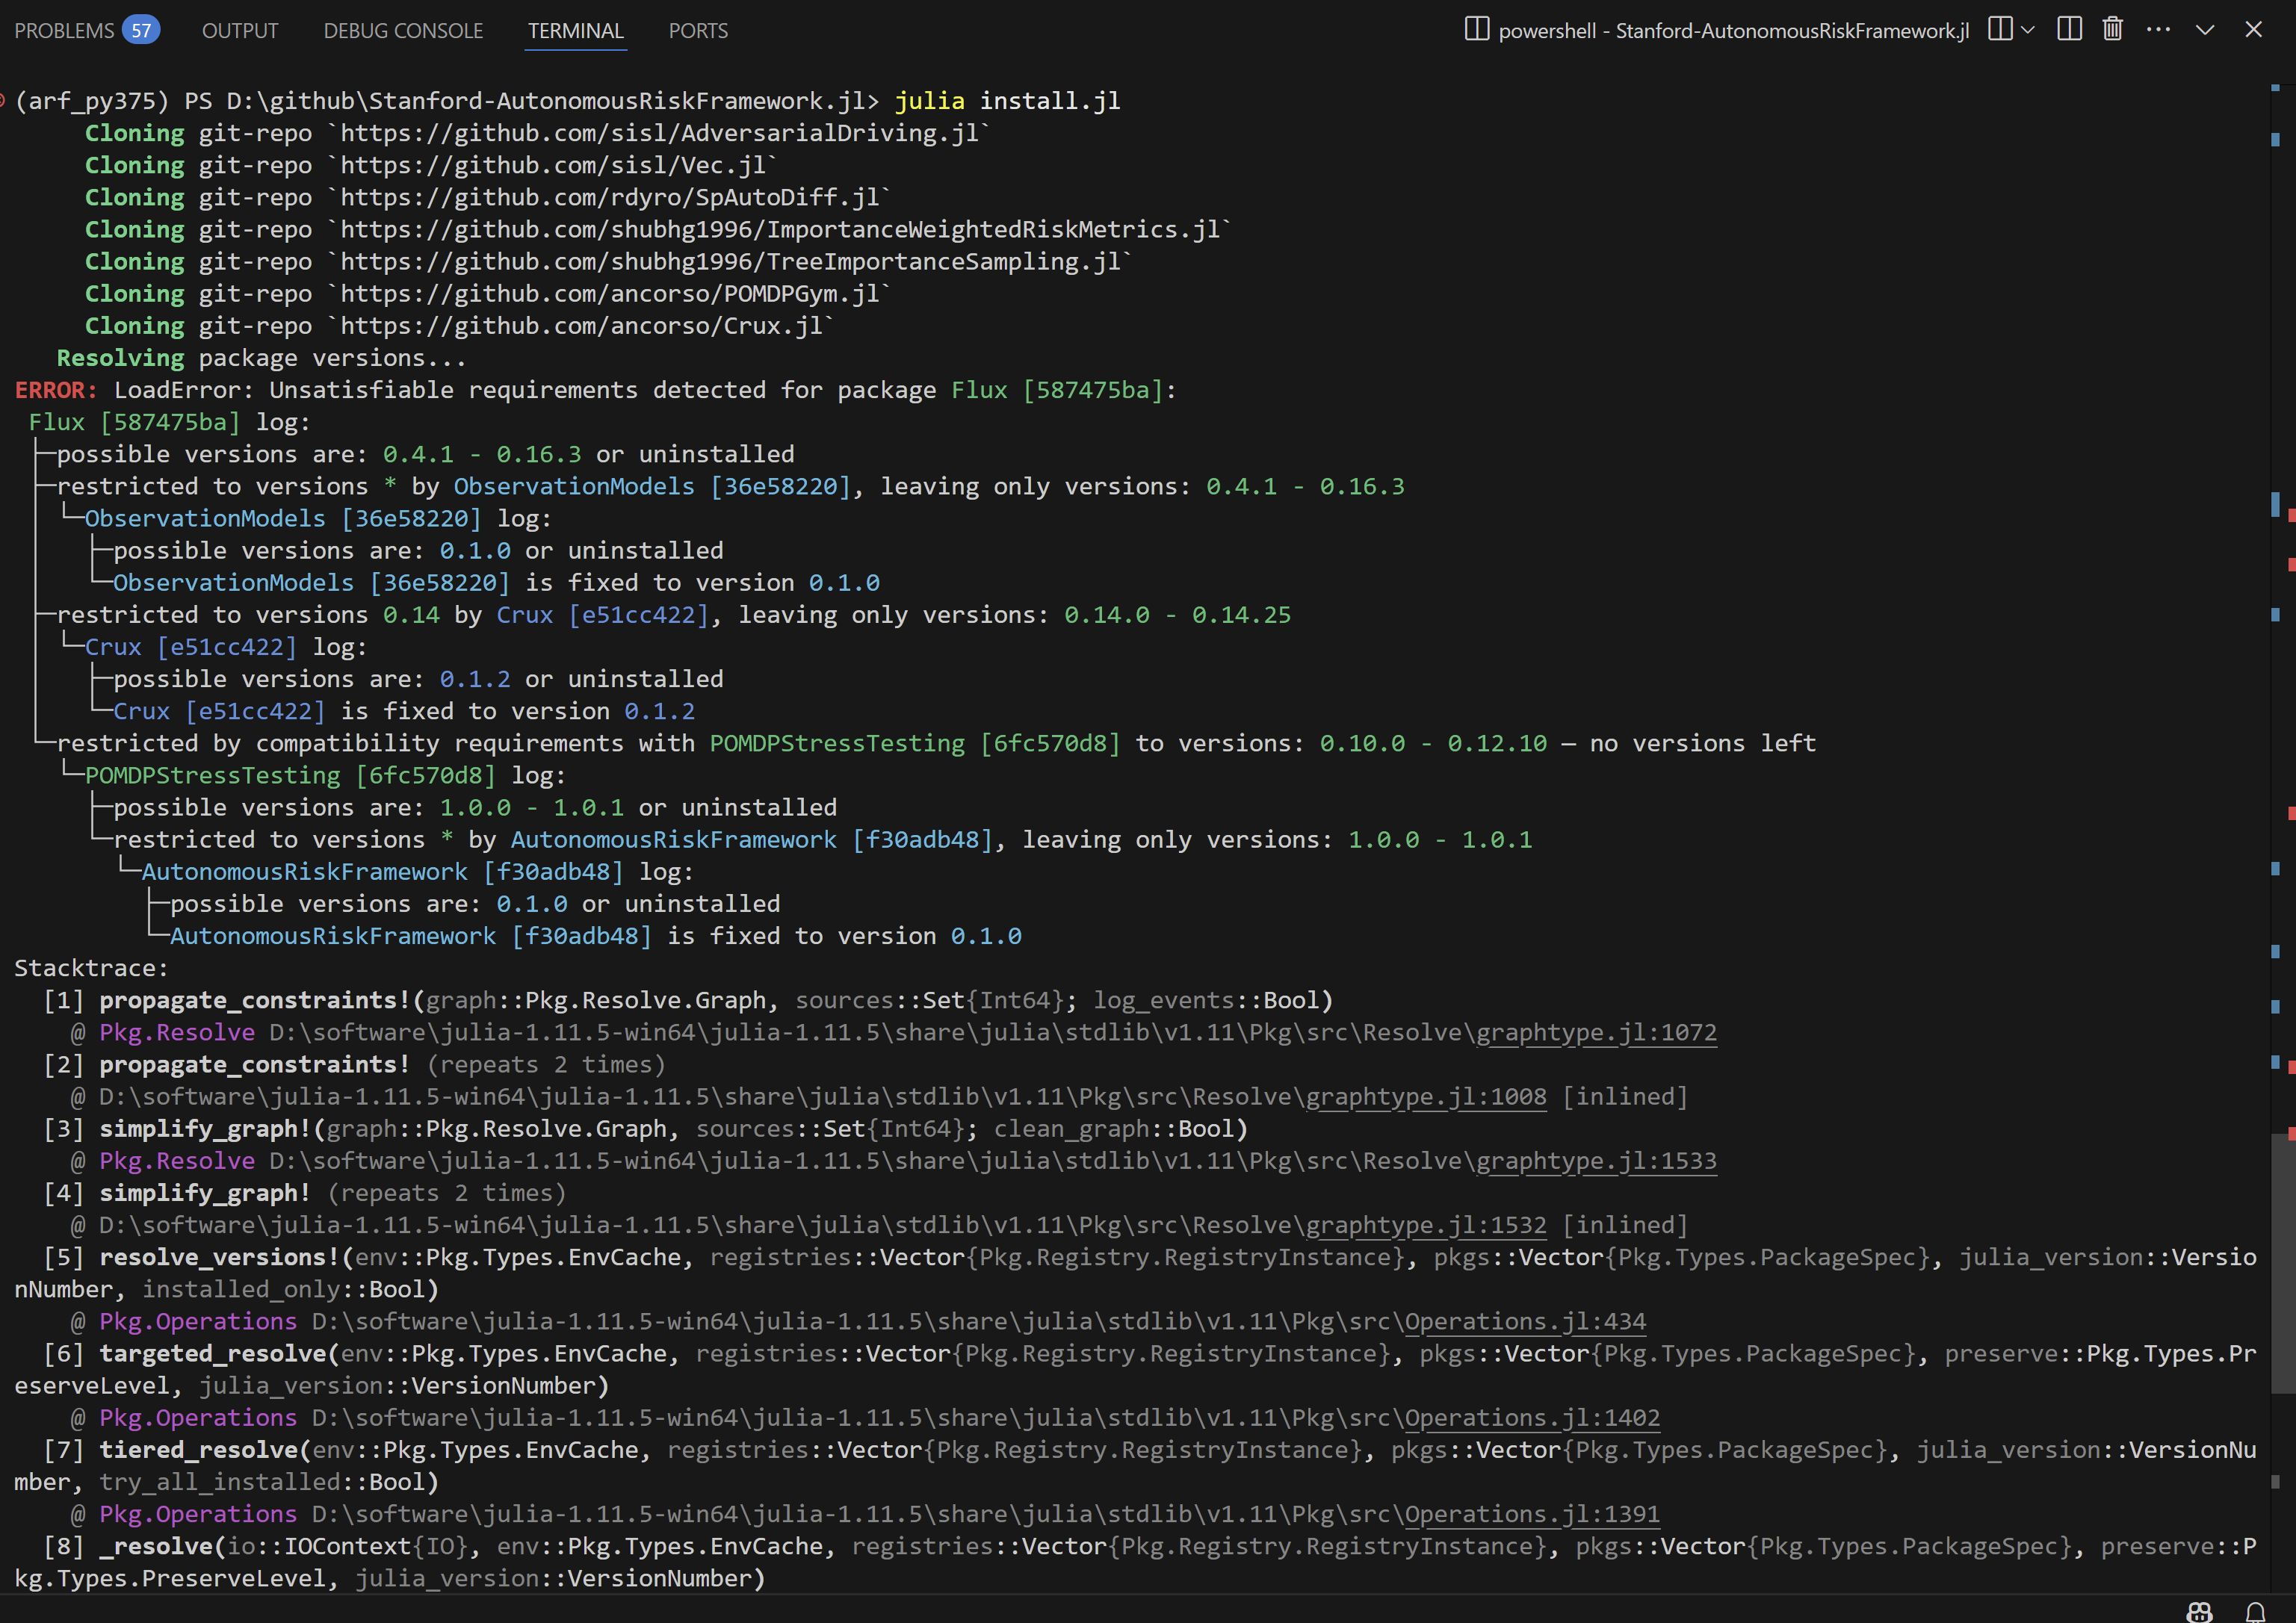Open launch profile dropdown arrow beside new terminal
This screenshot has height=1623, width=2296.
pos(2028,29)
